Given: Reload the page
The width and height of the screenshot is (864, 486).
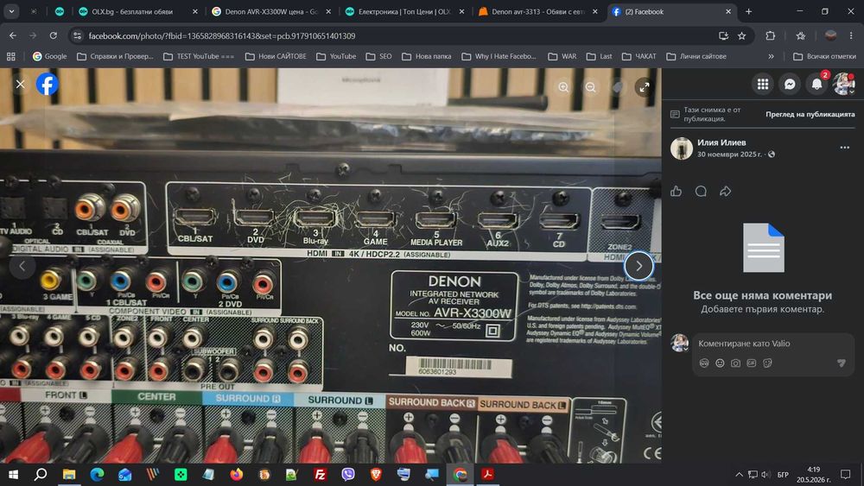Looking at the screenshot, I should (x=53, y=35).
